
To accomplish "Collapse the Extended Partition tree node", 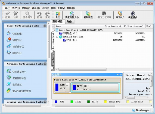I will point(57,37).
